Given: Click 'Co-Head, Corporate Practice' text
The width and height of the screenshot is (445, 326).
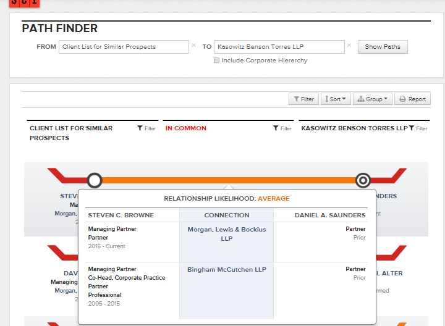Looking at the screenshot, I should [x=127, y=277].
